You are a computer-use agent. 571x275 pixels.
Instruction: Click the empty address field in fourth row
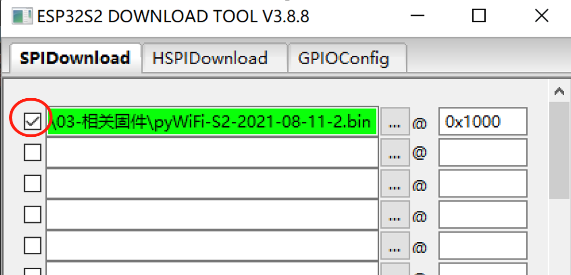(483, 215)
